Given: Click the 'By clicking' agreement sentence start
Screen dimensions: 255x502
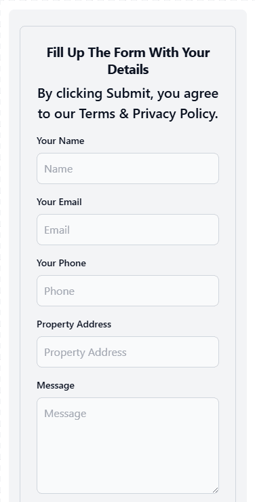Looking at the screenshot, I should pyautogui.click(x=70, y=94).
